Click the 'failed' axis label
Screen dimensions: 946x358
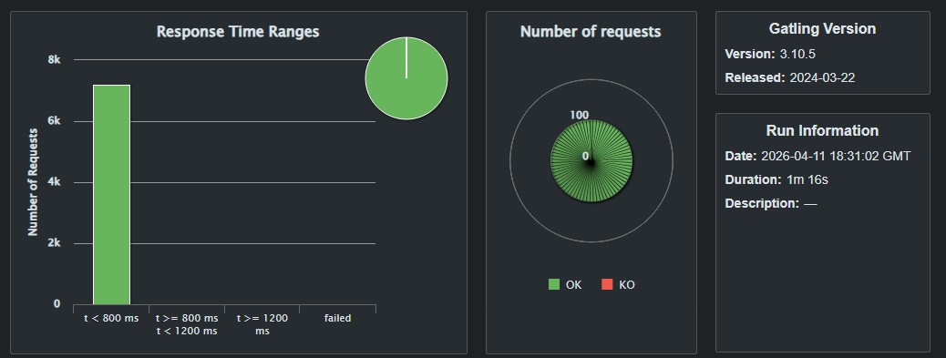[337, 318]
